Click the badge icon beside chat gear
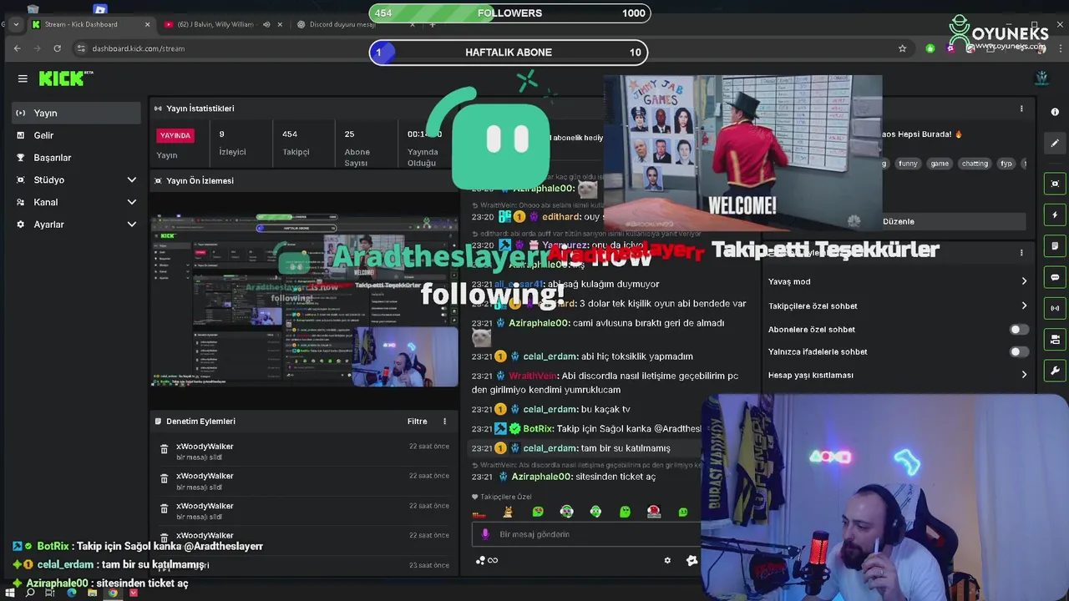The image size is (1069, 601). pos(692,560)
